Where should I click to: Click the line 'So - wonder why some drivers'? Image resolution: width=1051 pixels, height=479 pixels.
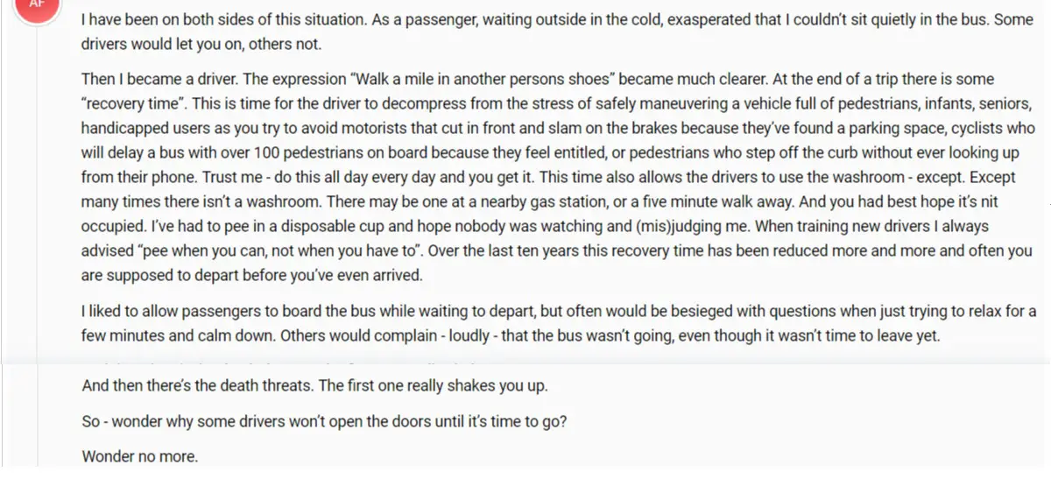(324, 421)
